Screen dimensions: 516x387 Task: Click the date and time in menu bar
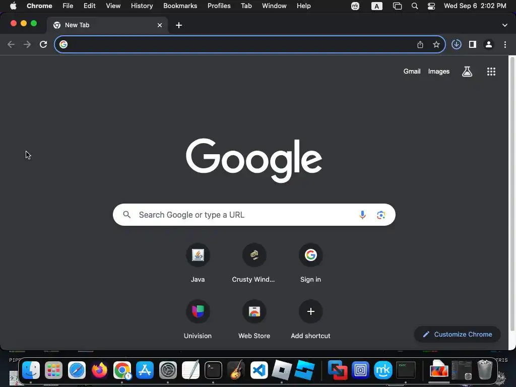[475, 6]
